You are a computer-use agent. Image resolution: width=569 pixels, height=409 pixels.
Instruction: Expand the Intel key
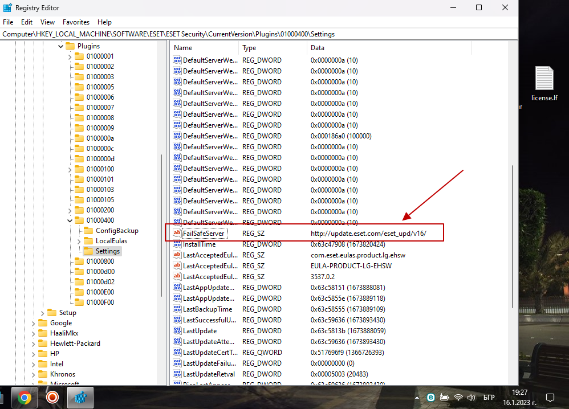coord(34,364)
